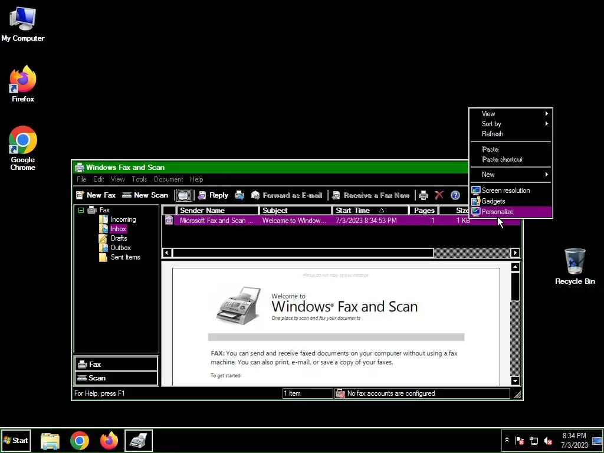Click the Sent Items folder icon

click(x=103, y=257)
